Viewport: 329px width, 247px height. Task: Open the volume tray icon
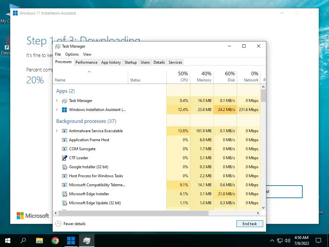tap(288, 241)
